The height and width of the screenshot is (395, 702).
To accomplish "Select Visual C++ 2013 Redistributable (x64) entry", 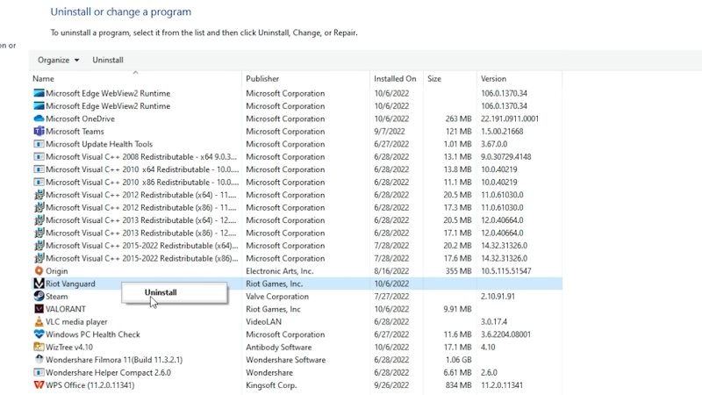I will click(141, 220).
